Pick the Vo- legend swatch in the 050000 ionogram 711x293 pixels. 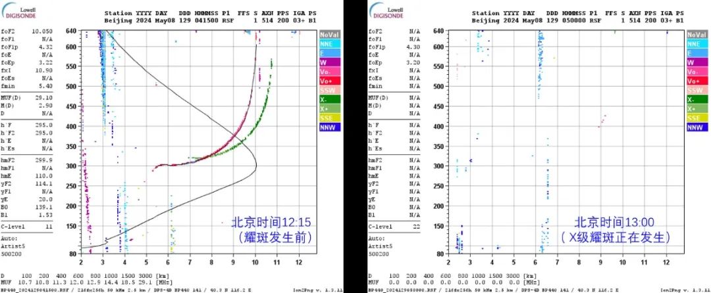(x=697, y=72)
